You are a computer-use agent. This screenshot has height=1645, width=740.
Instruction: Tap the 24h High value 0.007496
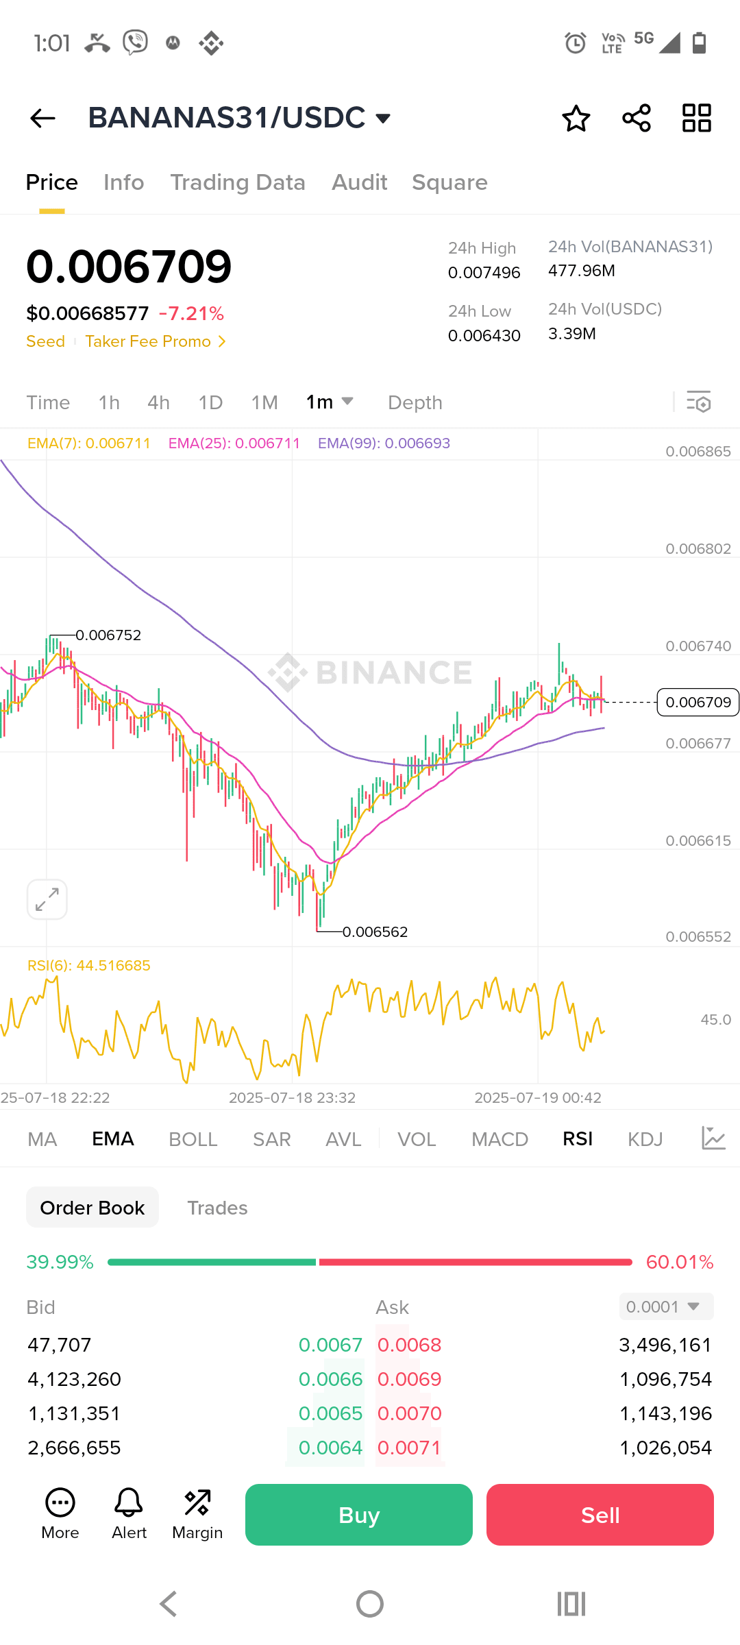[484, 273]
